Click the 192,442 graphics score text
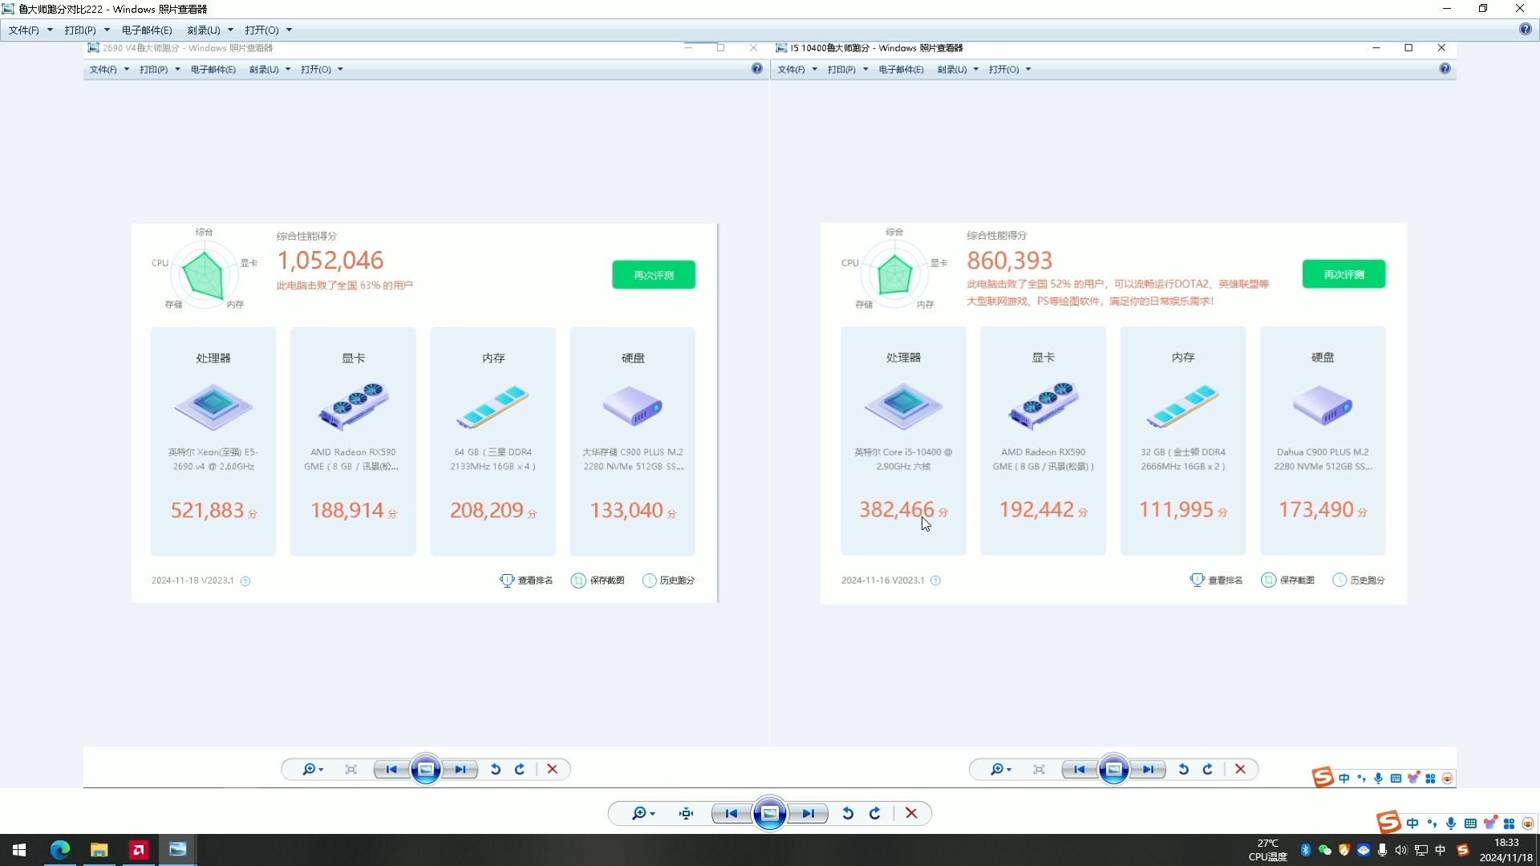Viewport: 1540px width, 866px height. click(x=1036, y=510)
